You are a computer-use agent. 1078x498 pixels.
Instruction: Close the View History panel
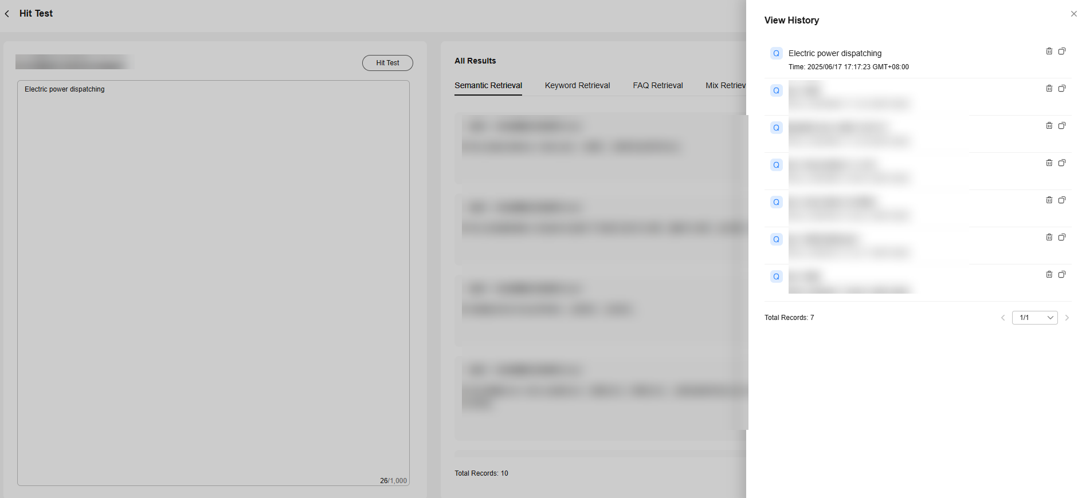pyautogui.click(x=1073, y=14)
